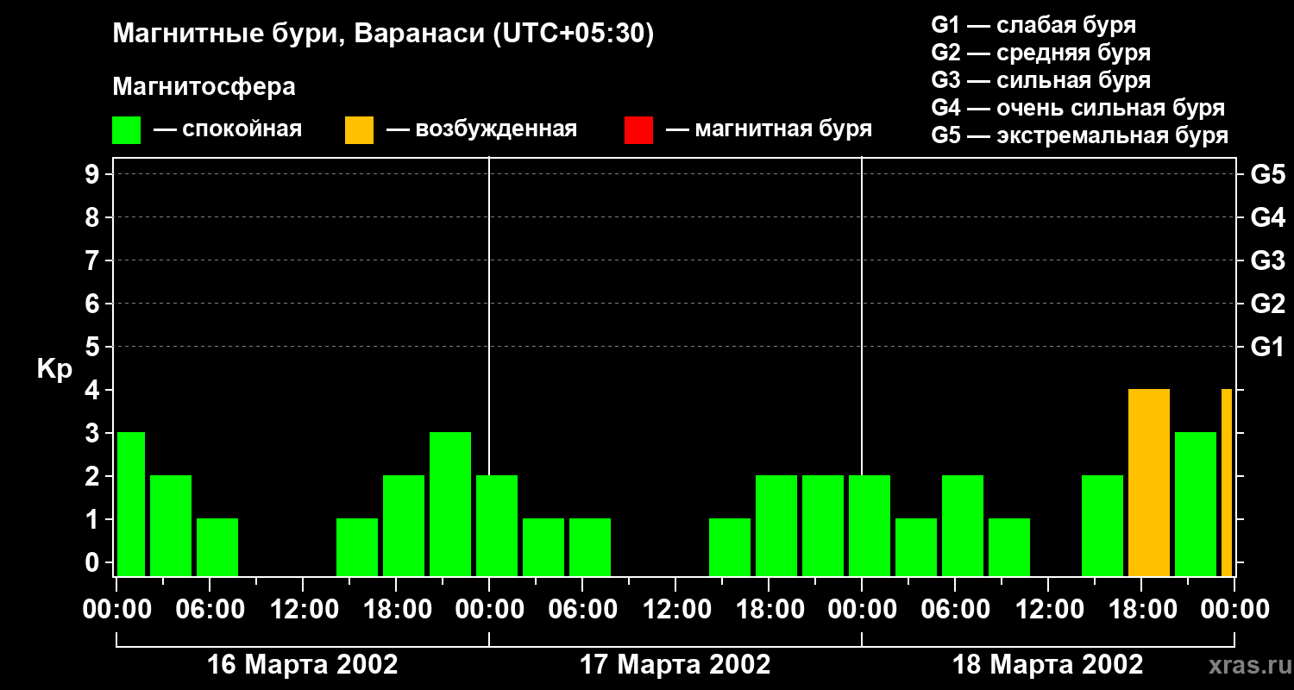The height and width of the screenshot is (690, 1294).
Task: Click the 'G1' label on the right axis
Action: tap(1267, 347)
